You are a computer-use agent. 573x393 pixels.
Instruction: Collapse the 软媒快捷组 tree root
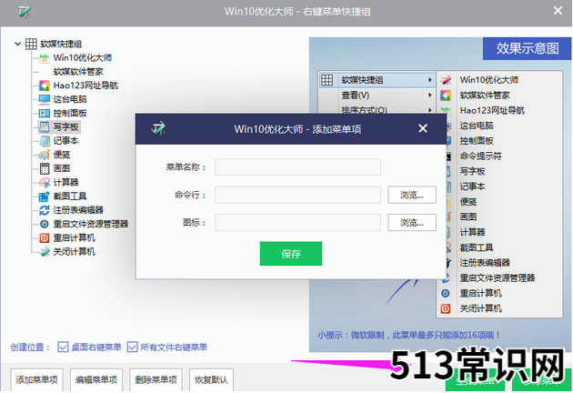[17, 44]
